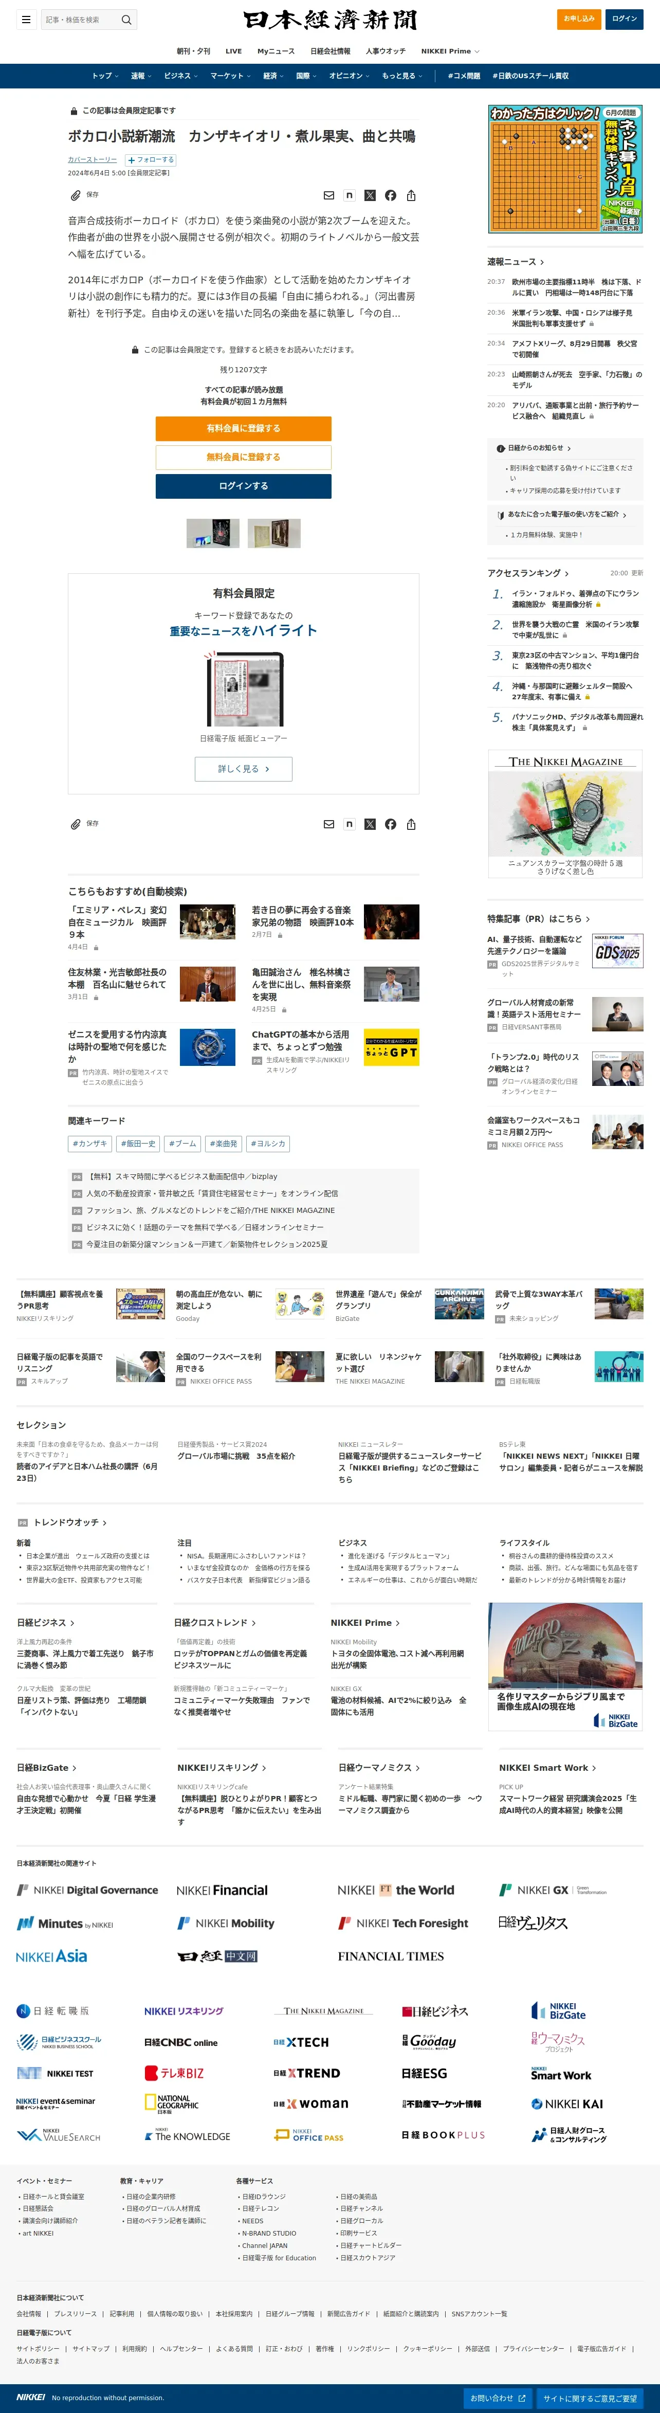
Task: Note share icon above the recommendations section
Action: pyautogui.click(x=349, y=824)
